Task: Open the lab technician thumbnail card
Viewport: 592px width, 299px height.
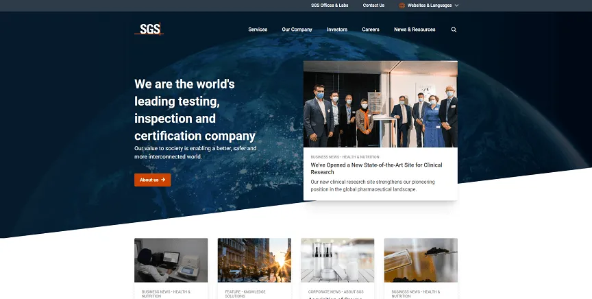Action: [x=171, y=260]
